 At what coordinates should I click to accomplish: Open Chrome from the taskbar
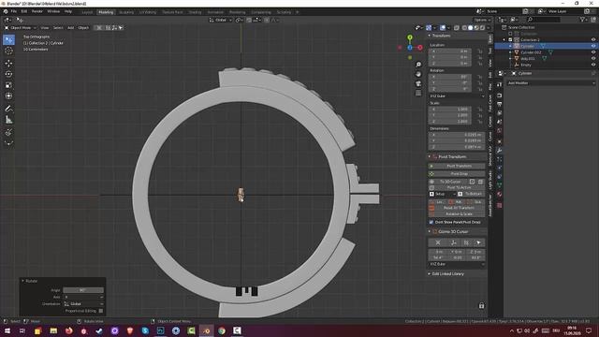pos(222,330)
